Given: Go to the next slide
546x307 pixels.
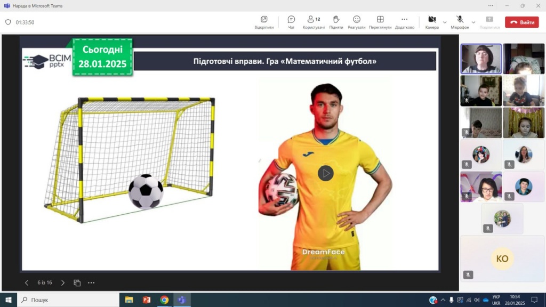Looking at the screenshot, I should point(63,282).
